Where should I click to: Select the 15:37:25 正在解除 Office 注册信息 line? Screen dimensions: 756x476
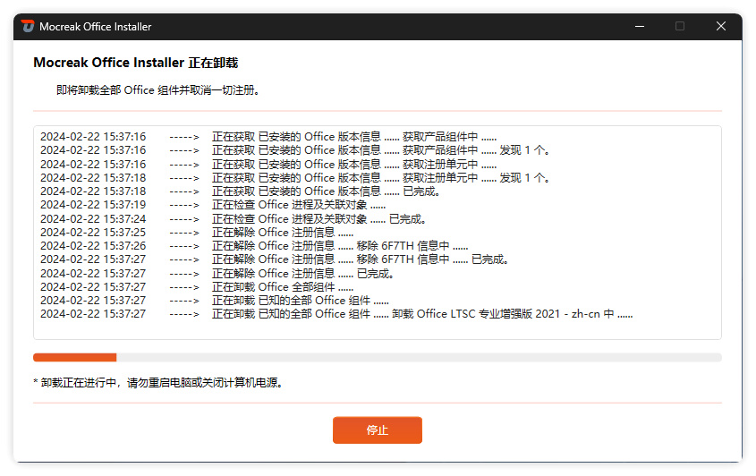tap(197, 232)
